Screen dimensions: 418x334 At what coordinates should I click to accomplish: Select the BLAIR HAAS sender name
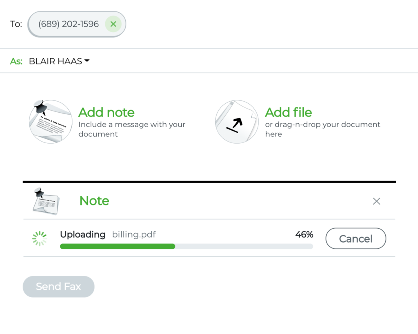click(x=55, y=61)
